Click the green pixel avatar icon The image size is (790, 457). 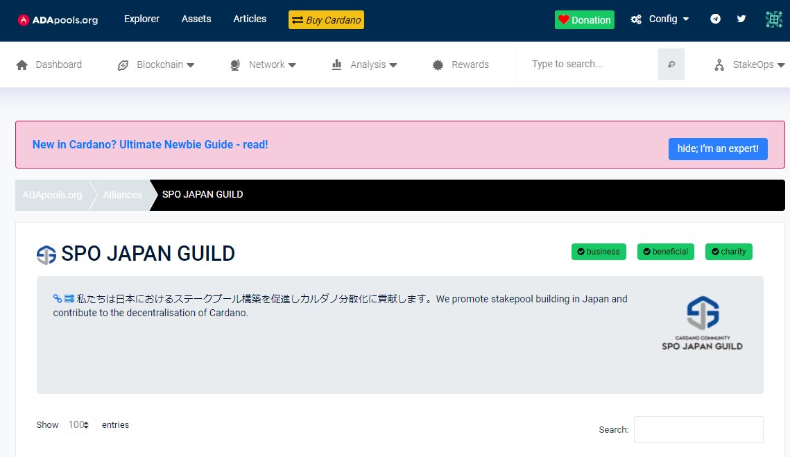pyautogui.click(x=774, y=19)
